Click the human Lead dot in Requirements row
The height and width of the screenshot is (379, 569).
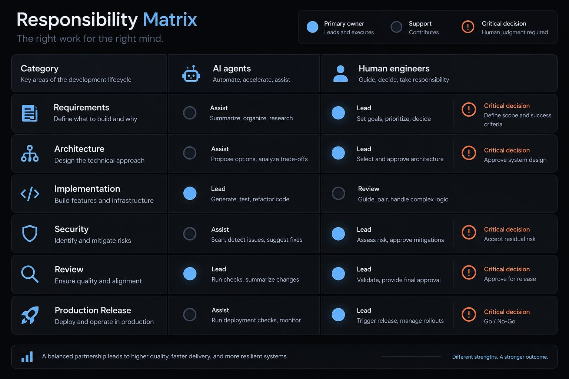(338, 113)
